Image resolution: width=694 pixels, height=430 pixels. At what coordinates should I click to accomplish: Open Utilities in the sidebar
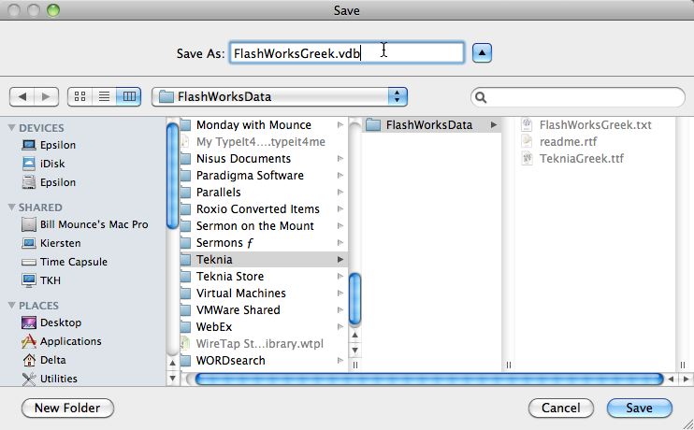pos(58,379)
